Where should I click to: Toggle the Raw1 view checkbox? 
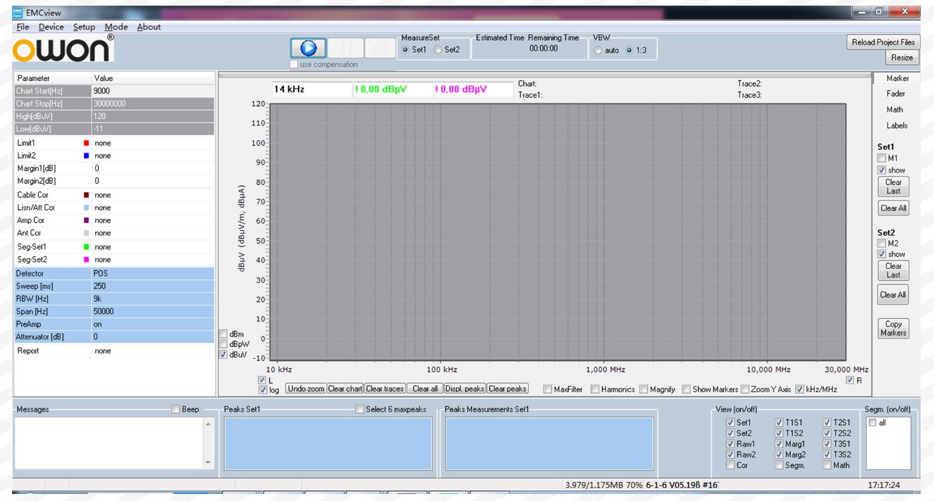[730, 444]
